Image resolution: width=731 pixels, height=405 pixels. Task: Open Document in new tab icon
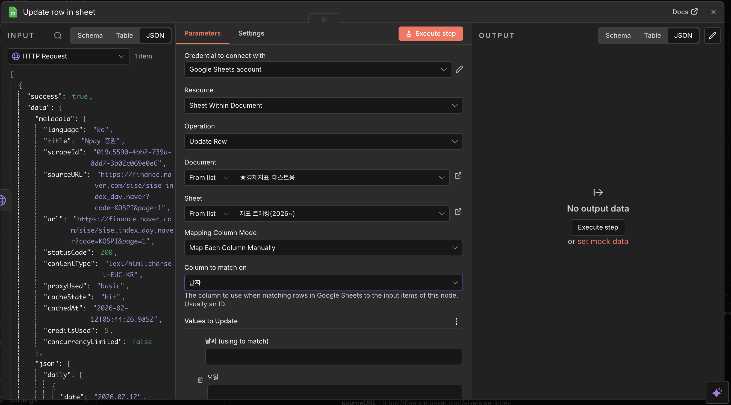pyautogui.click(x=458, y=176)
